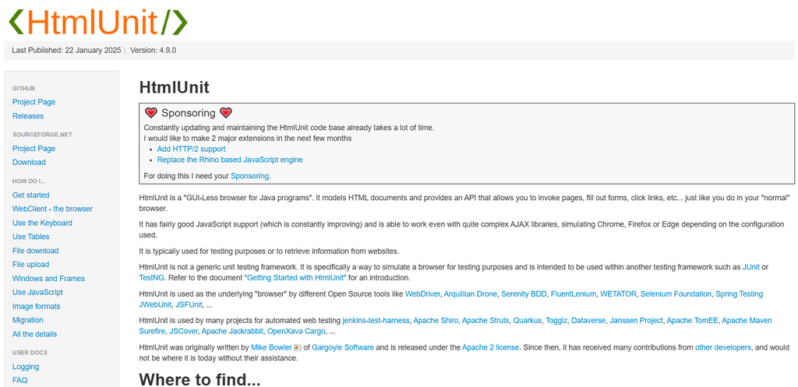Open the Dataverse link
The image size is (798, 387).
point(588,320)
